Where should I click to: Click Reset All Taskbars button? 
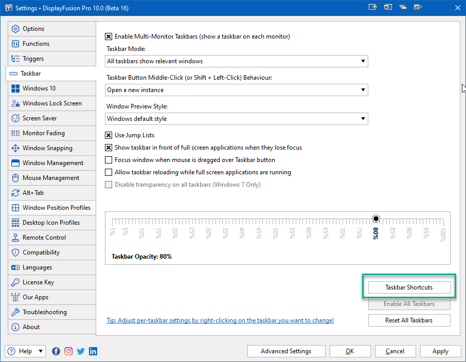coord(409,320)
